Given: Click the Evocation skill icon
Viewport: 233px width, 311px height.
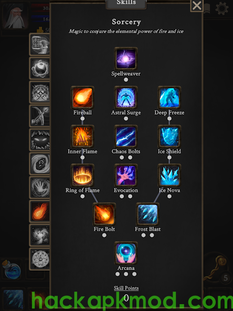Looking at the screenshot, I should tap(126, 175).
